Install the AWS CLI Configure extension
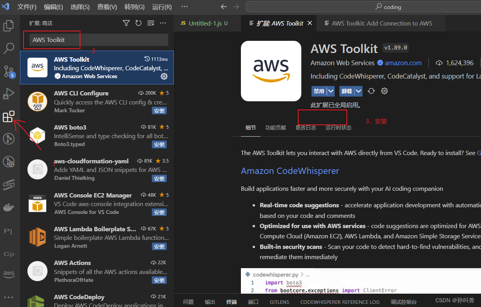This screenshot has height=307, width=481. pos(159,110)
